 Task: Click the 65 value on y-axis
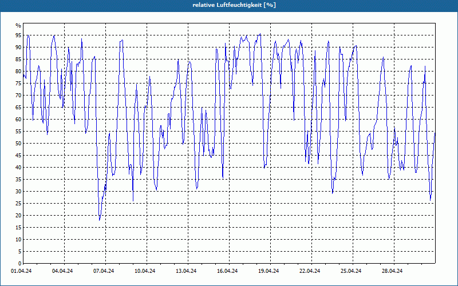[18, 108]
